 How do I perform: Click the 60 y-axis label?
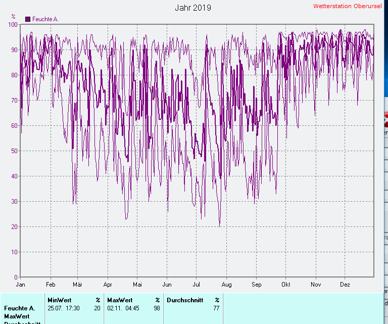pos(14,125)
